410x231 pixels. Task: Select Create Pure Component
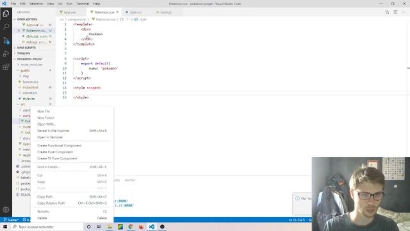click(72, 152)
